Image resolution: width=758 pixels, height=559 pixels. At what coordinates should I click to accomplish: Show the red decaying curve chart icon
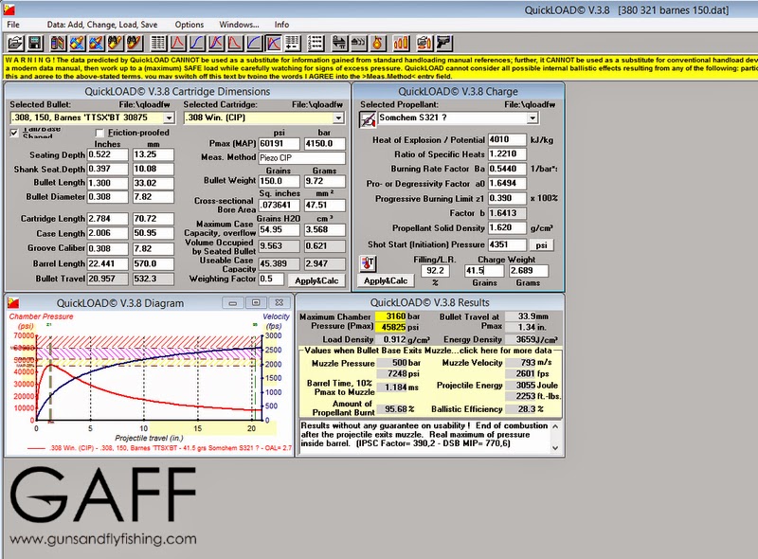(235, 44)
